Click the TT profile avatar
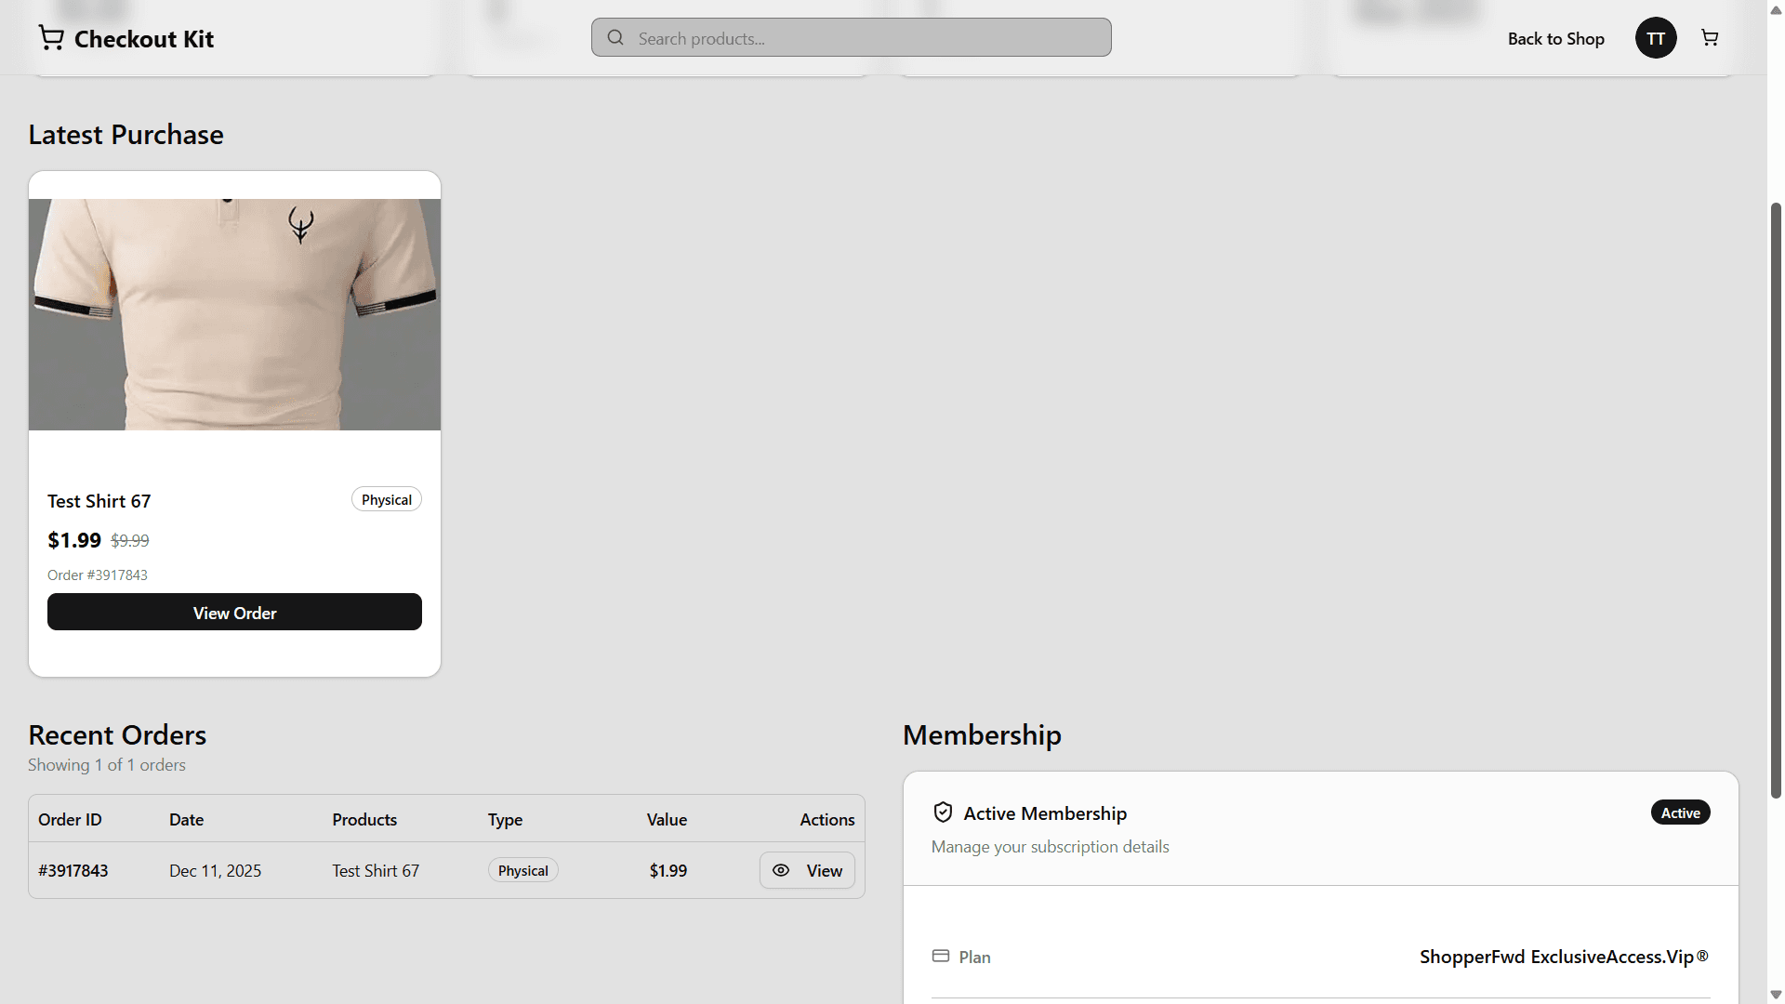Screen dimensions: 1785x1004 point(1655,37)
